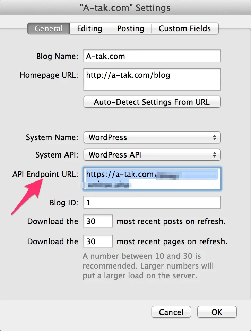Open the System API dropdown
Screen dimensions: 251x331
[152, 155]
